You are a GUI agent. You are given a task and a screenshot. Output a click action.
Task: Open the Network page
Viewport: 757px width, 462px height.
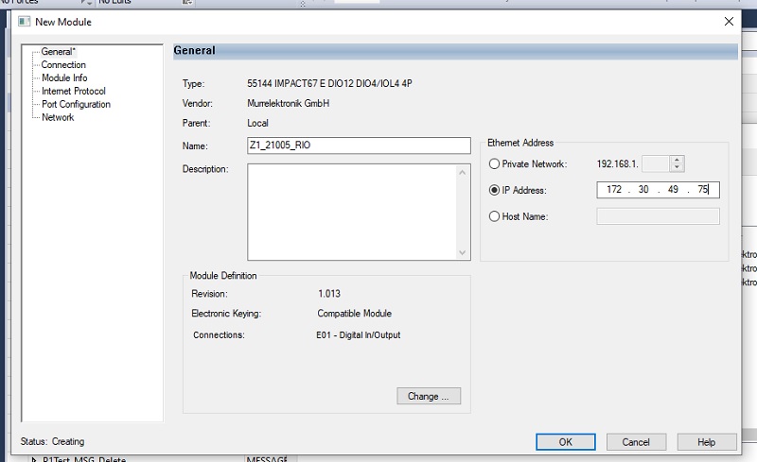58,117
